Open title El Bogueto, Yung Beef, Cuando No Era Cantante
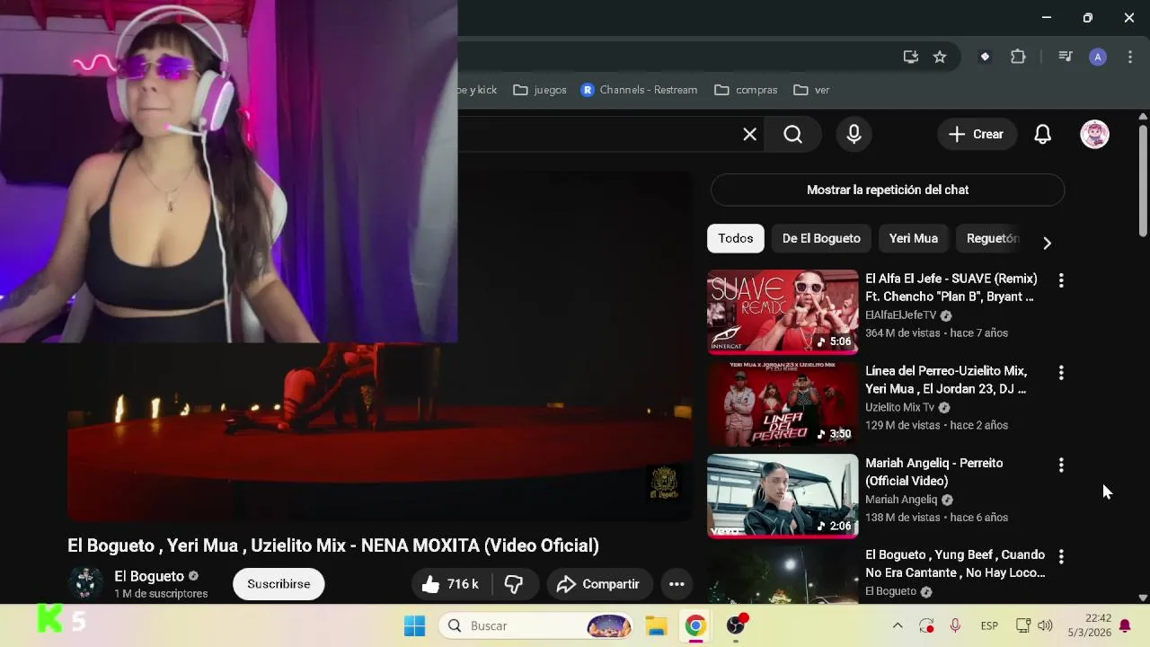Screen dimensions: 1150x647 coord(955,563)
